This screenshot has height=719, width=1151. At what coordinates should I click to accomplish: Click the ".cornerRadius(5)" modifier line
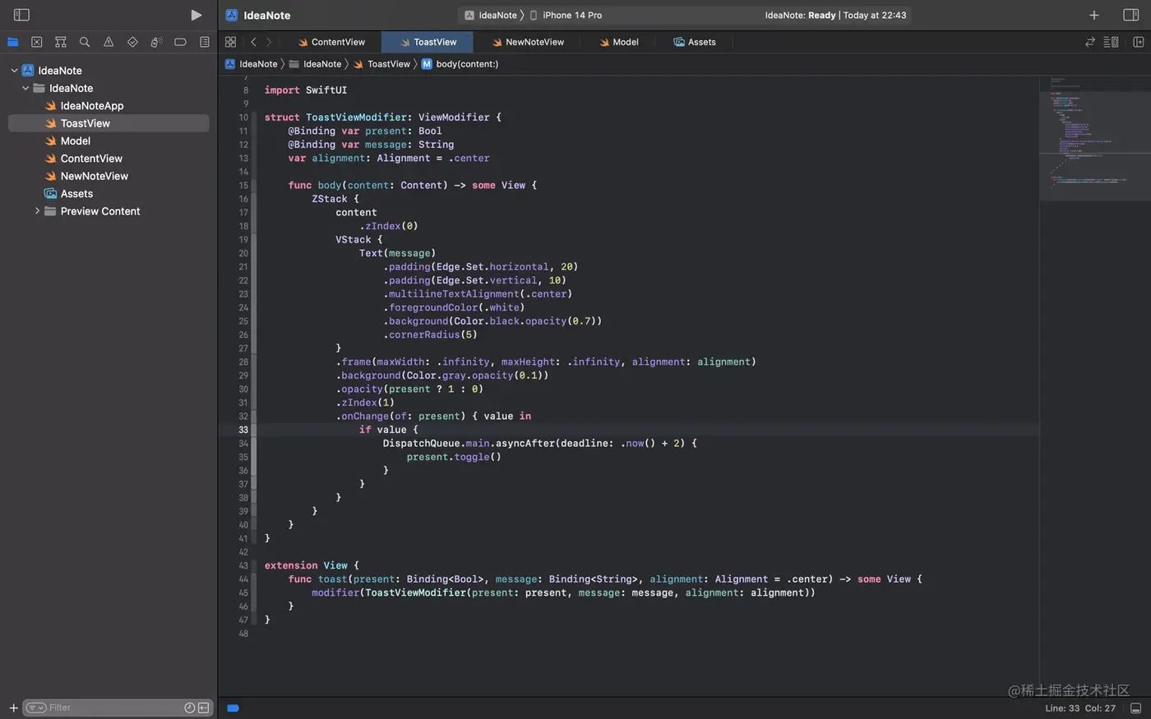pos(430,334)
